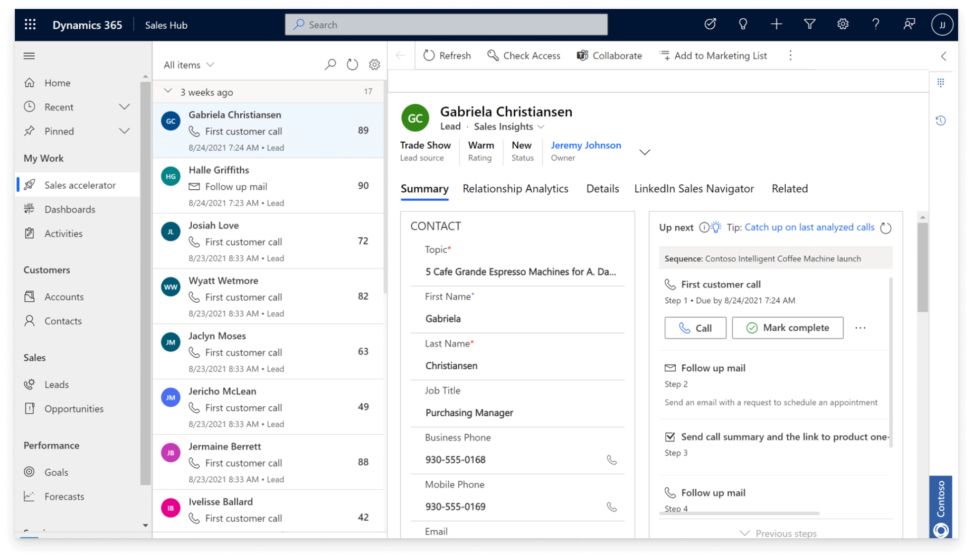Select Josiah Love work item

coord(268,241)
